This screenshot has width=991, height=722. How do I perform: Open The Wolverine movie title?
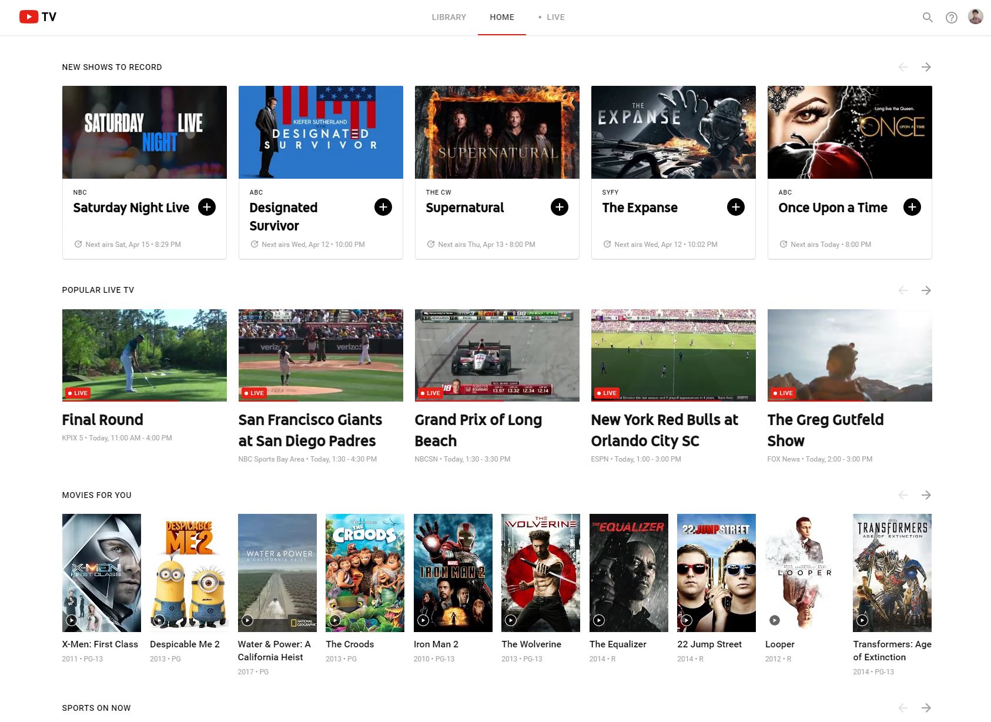click(x=531, y=644)
